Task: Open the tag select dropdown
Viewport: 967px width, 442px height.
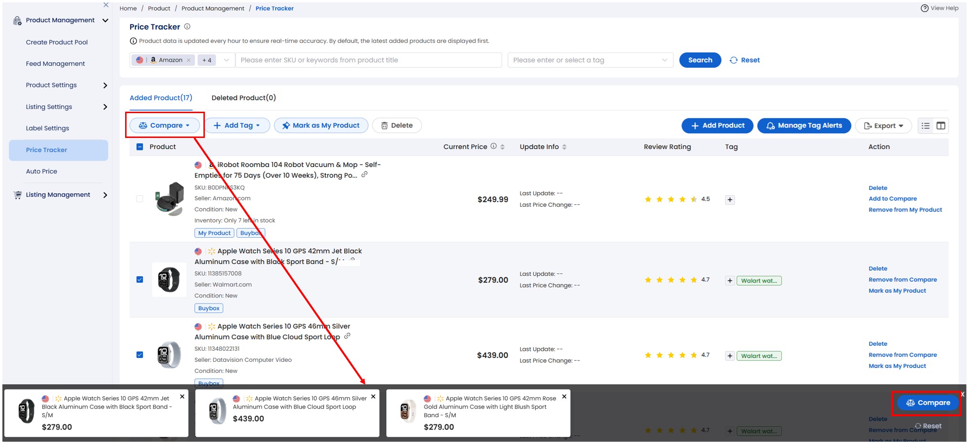Action: (590, 60)
